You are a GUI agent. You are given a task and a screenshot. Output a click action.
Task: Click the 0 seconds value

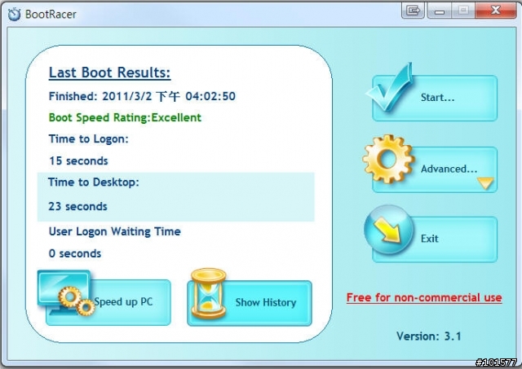click(x=75, y=253)
